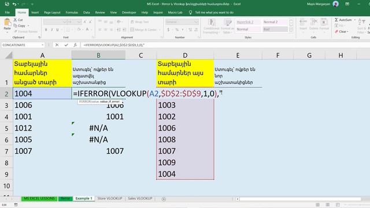Open the MS EXCEL LESSONS sheet tab
This screenshot has height=208, width=370.
coord(39,199)
